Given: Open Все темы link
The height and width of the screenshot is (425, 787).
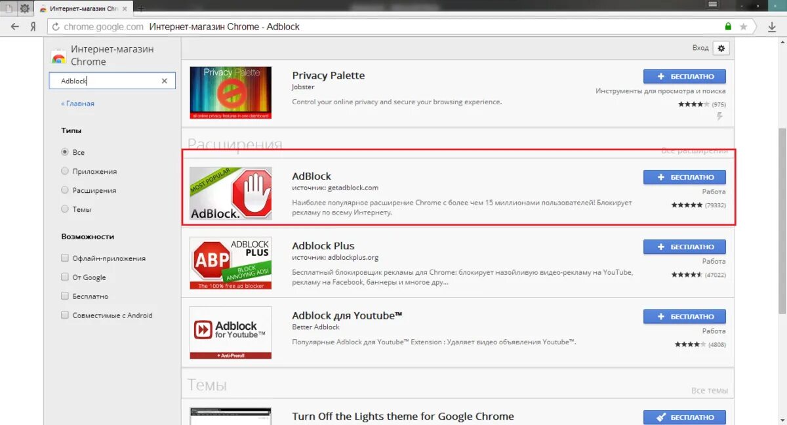Looking at the screenshot, I should [710, 390].
